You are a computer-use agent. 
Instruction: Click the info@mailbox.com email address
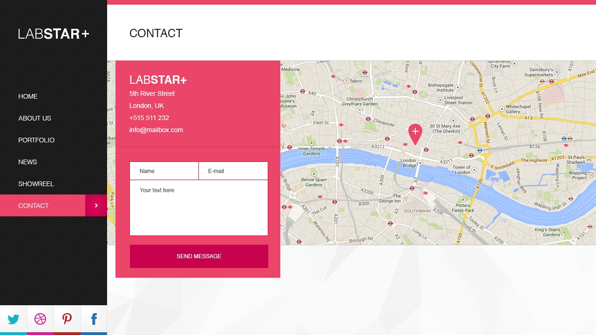(156, 130)
